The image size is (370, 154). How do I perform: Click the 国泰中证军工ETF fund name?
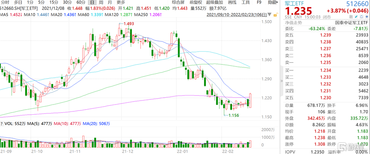351,23
